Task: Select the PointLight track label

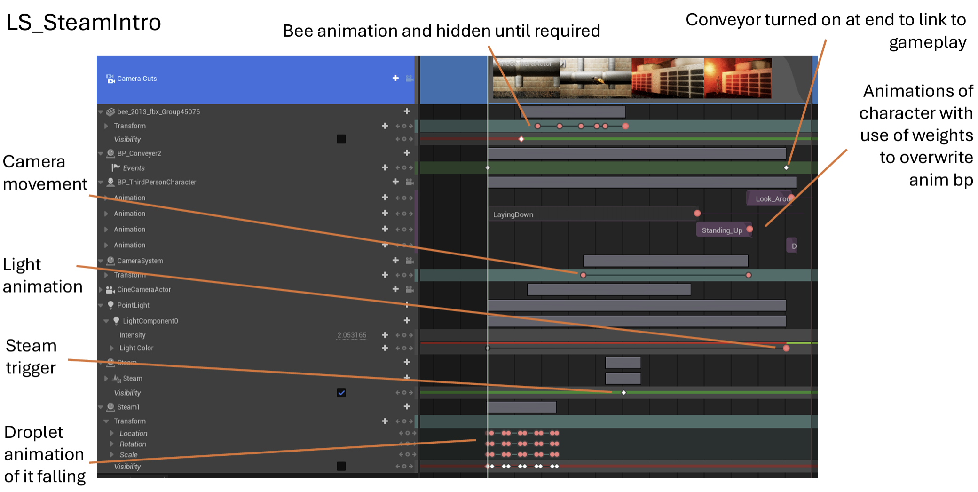Action: point(133,305)
